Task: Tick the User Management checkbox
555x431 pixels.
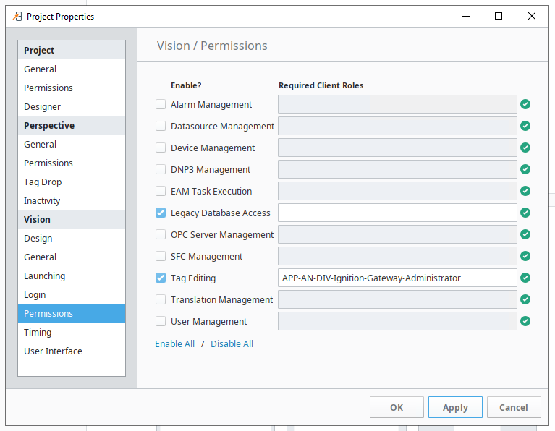Action: tap(161, 321)
